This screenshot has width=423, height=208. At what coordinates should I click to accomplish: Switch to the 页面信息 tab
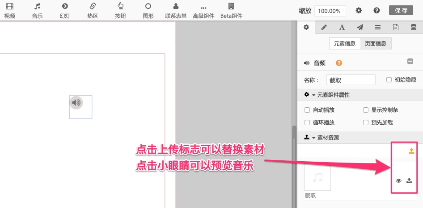376,44
